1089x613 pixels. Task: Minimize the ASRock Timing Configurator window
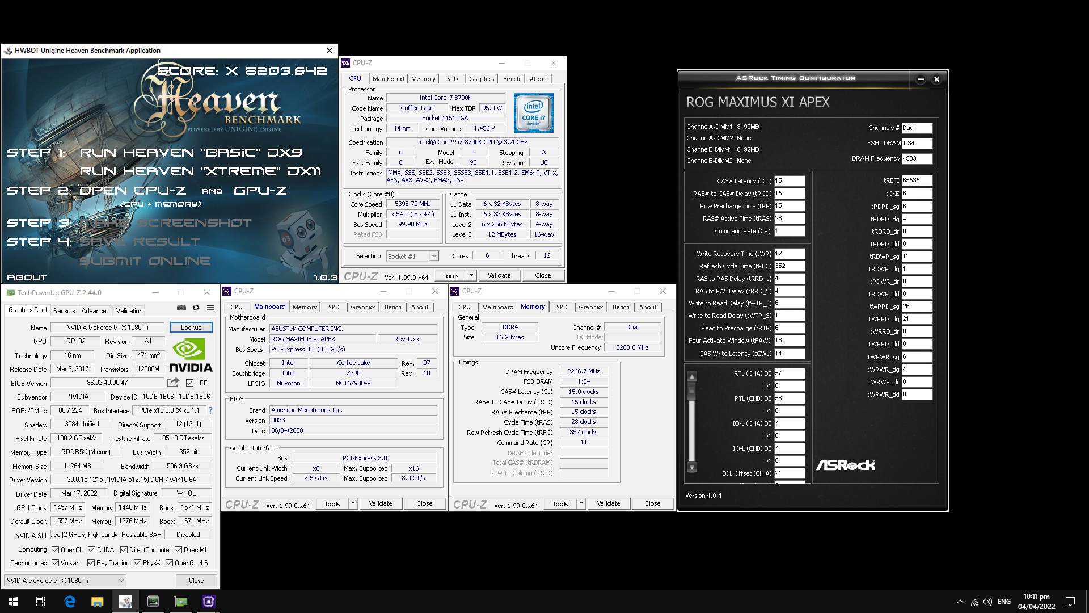coord(921,79)
